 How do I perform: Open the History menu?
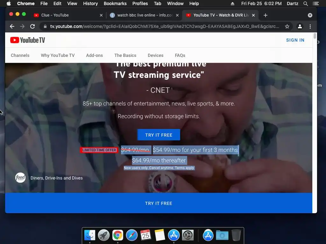(90, 3)
